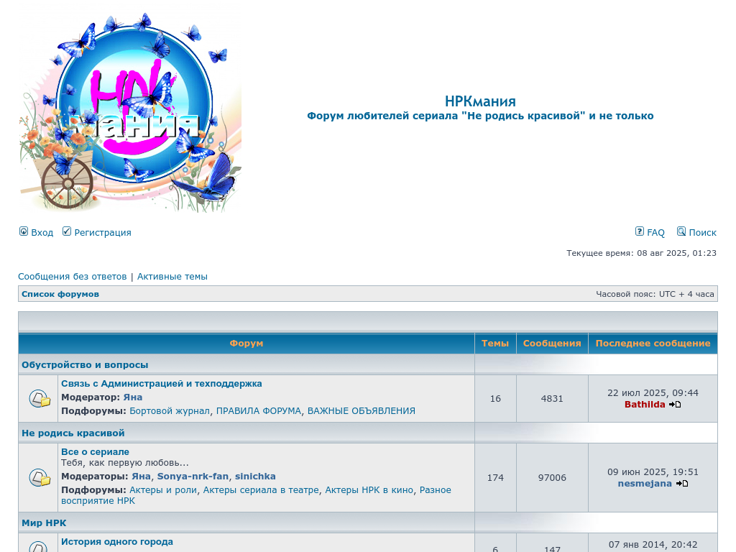Open the Бортовой журнал subforum
The width and height of the screenshot is (736, 552).
(x=170, y=411)
